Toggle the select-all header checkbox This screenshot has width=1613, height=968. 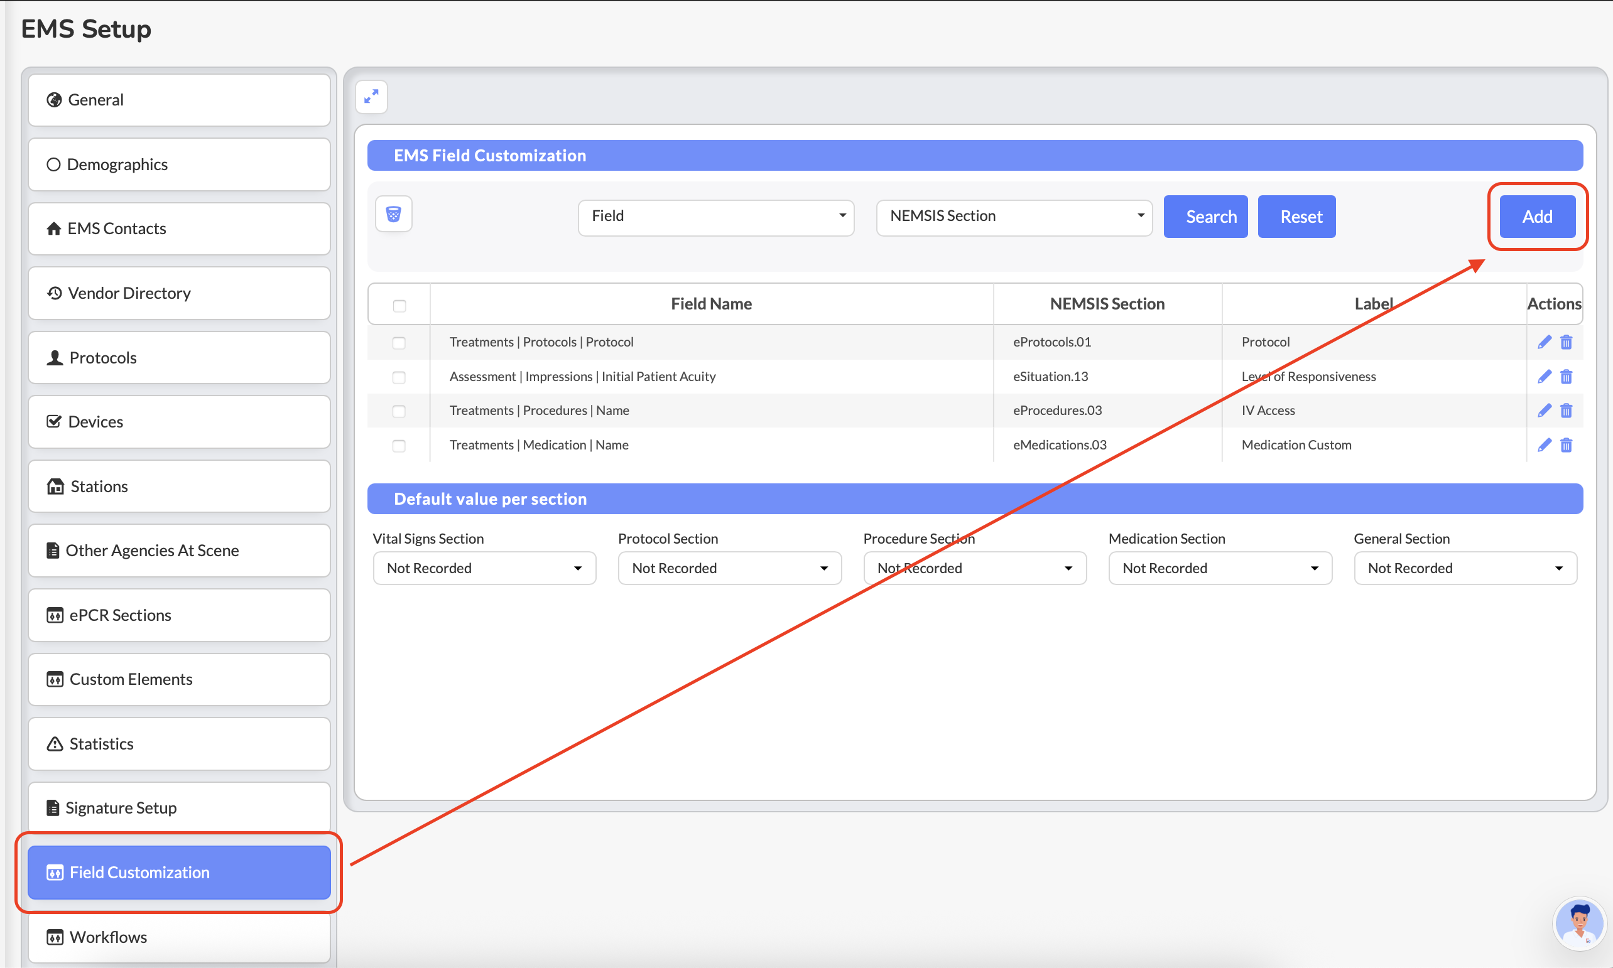click(399, 305)
